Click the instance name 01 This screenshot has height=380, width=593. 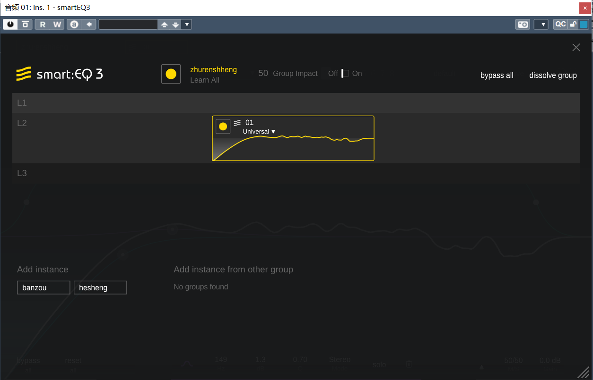(249, 123)
